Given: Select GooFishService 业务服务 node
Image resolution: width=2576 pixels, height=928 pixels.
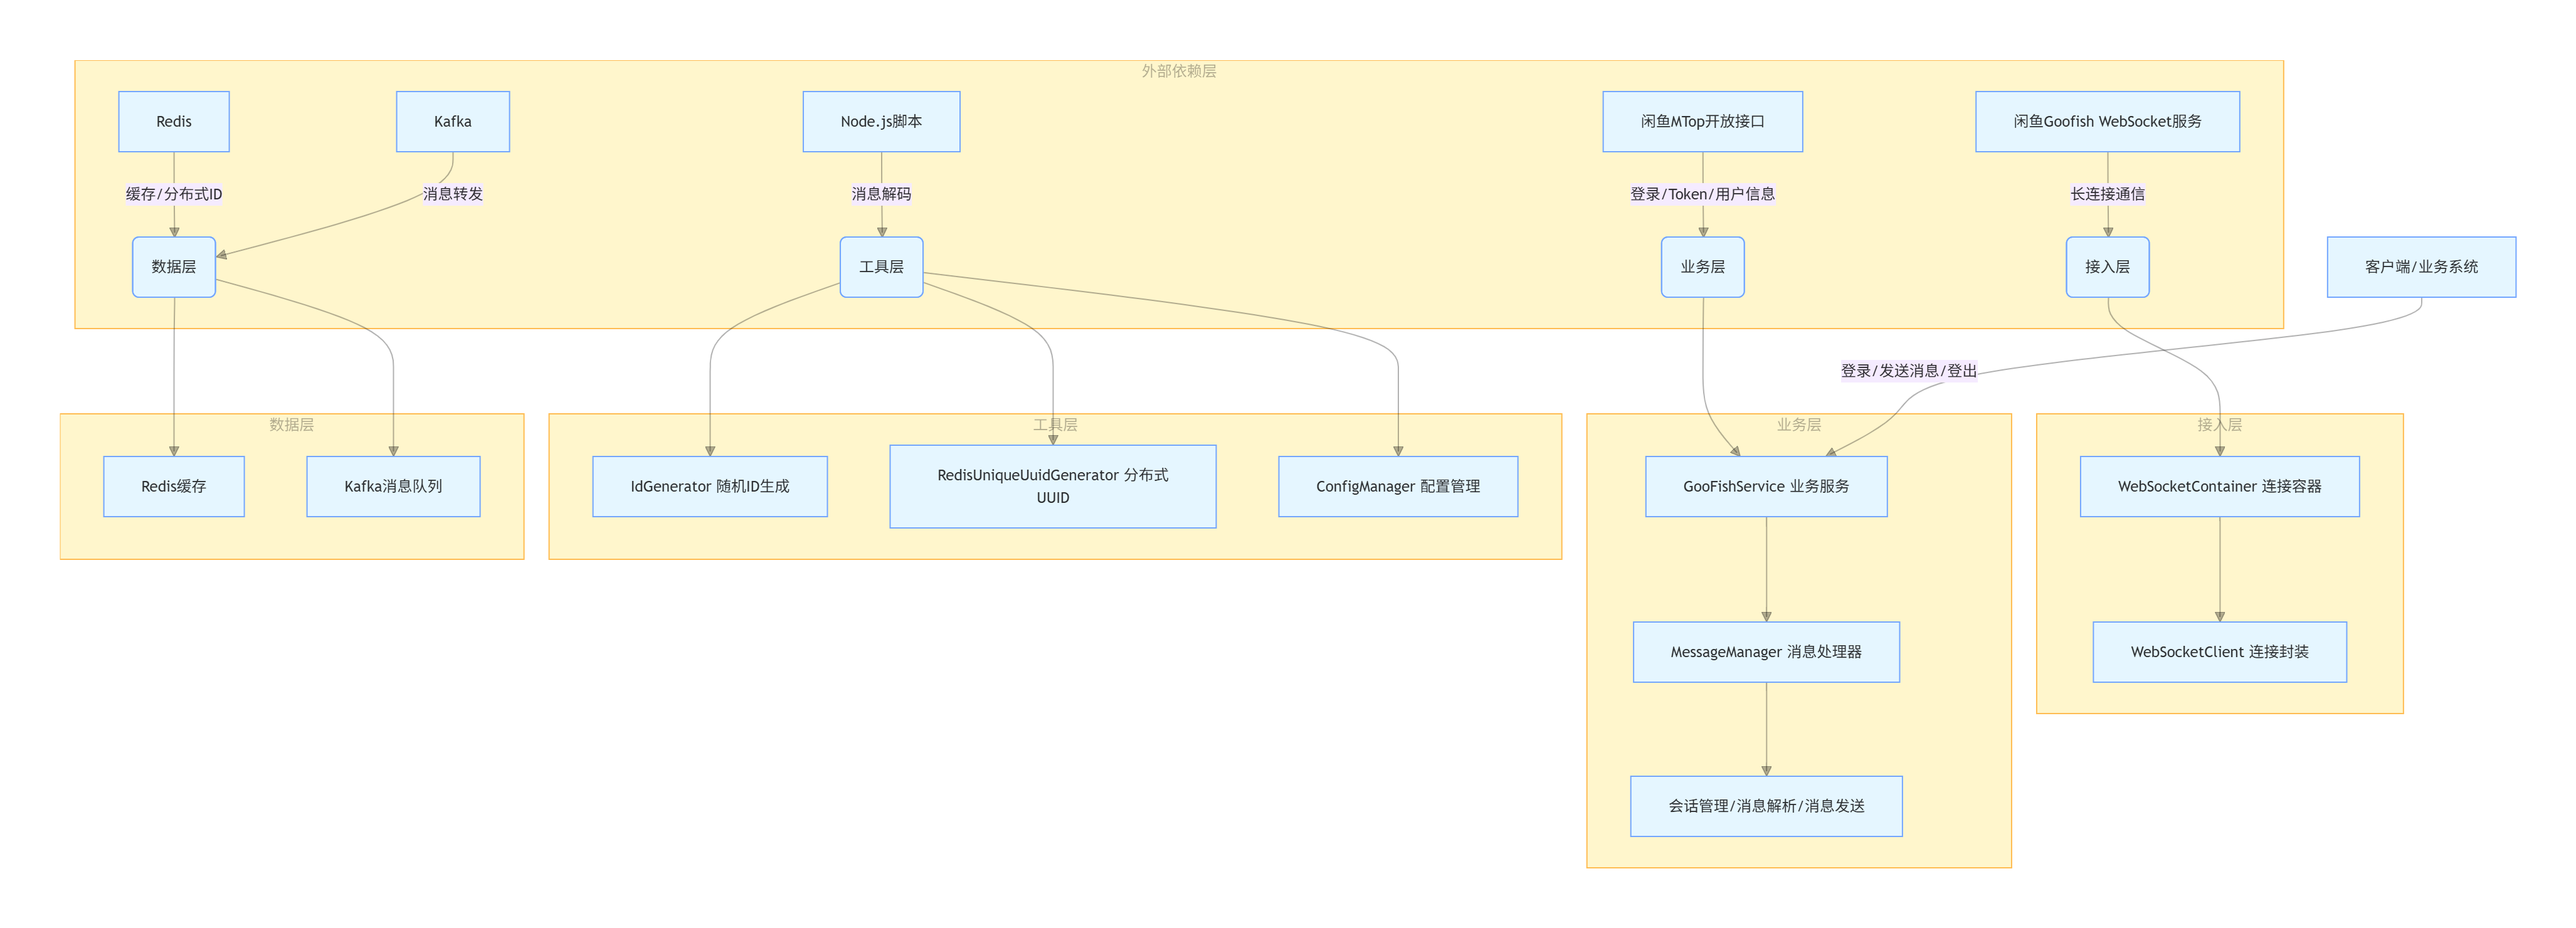Looking at the screenshot, I should 1766,487.
